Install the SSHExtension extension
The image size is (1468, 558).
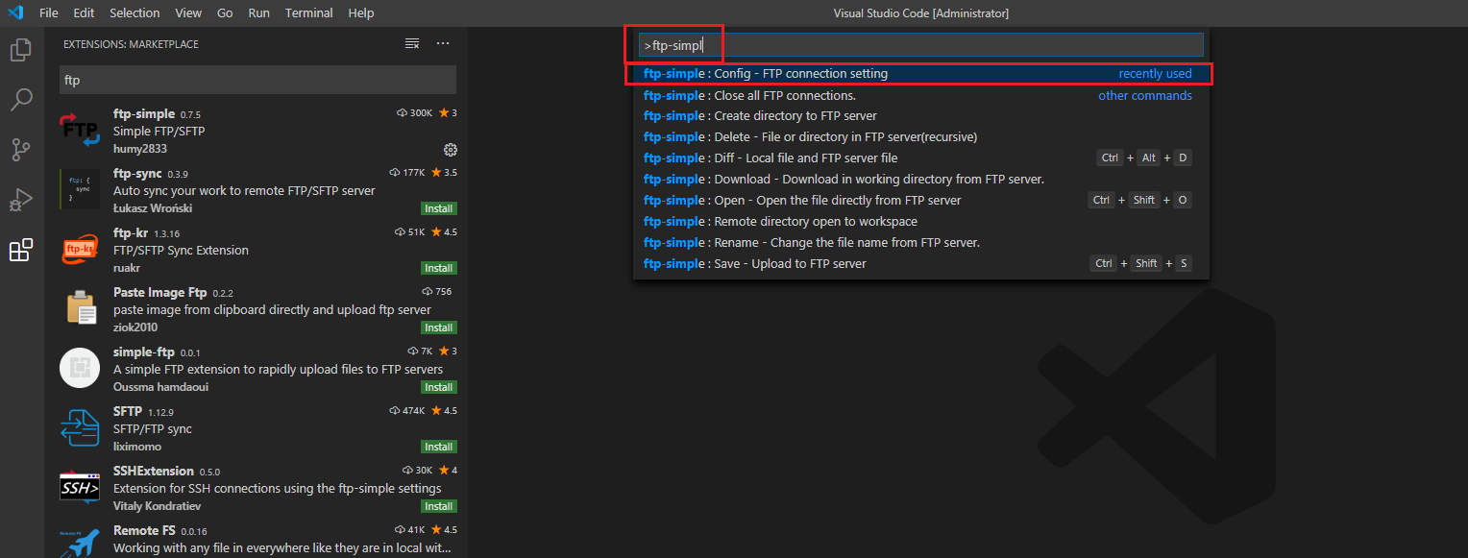coord(439,506)
